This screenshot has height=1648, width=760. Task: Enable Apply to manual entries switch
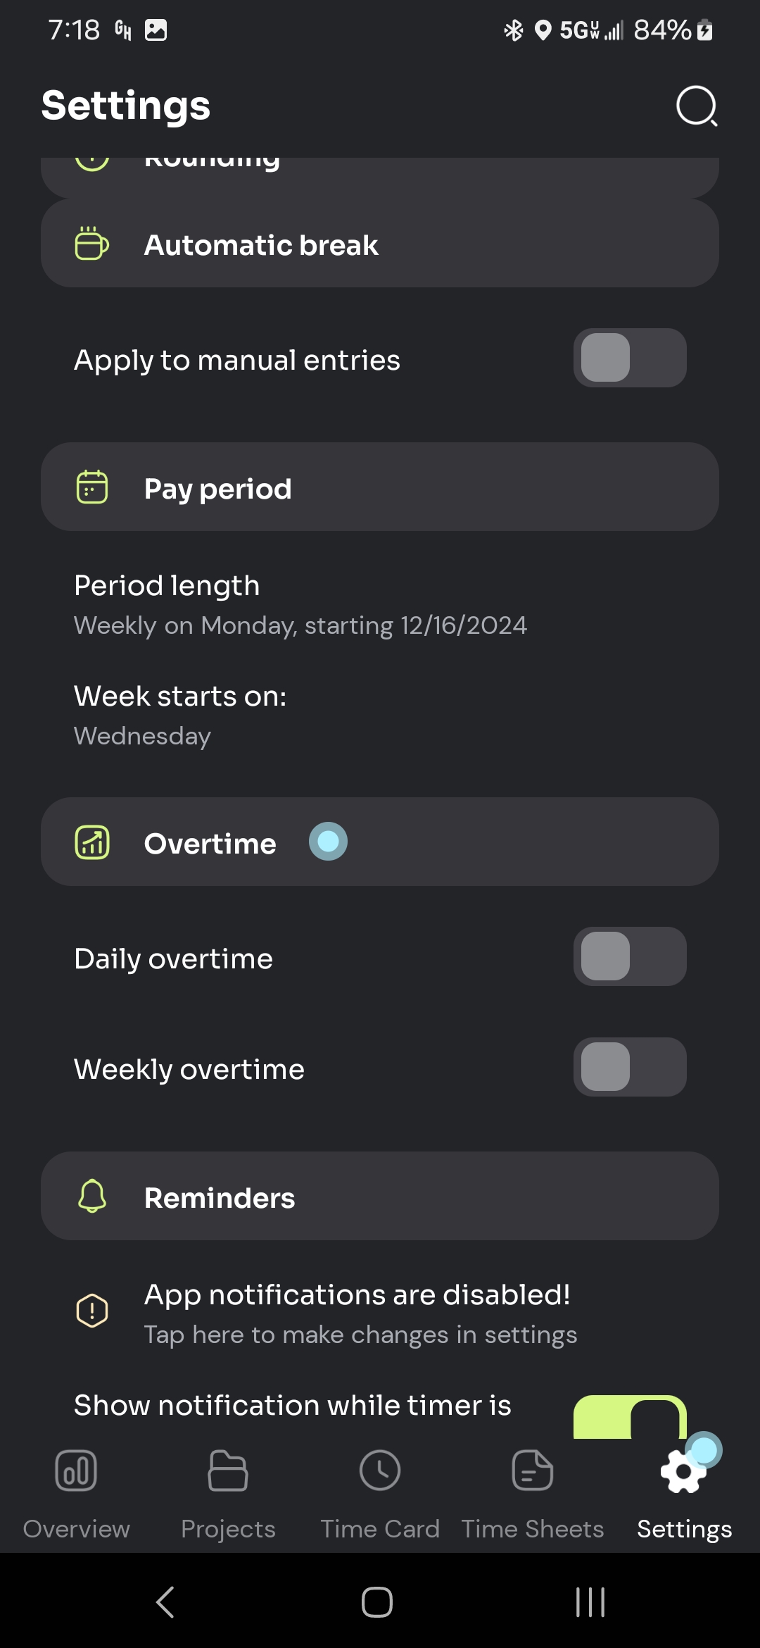[x=629, y=358]
